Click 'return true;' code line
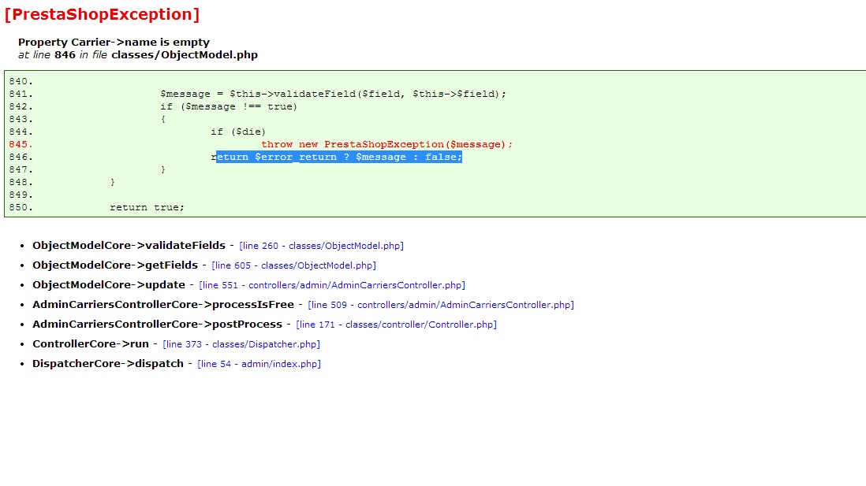This screenshot has width=866, height=486. (147, 207)
